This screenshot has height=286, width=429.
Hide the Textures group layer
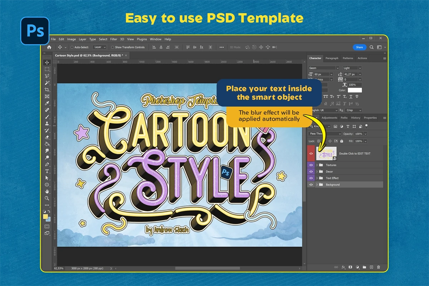pos(311,165)
